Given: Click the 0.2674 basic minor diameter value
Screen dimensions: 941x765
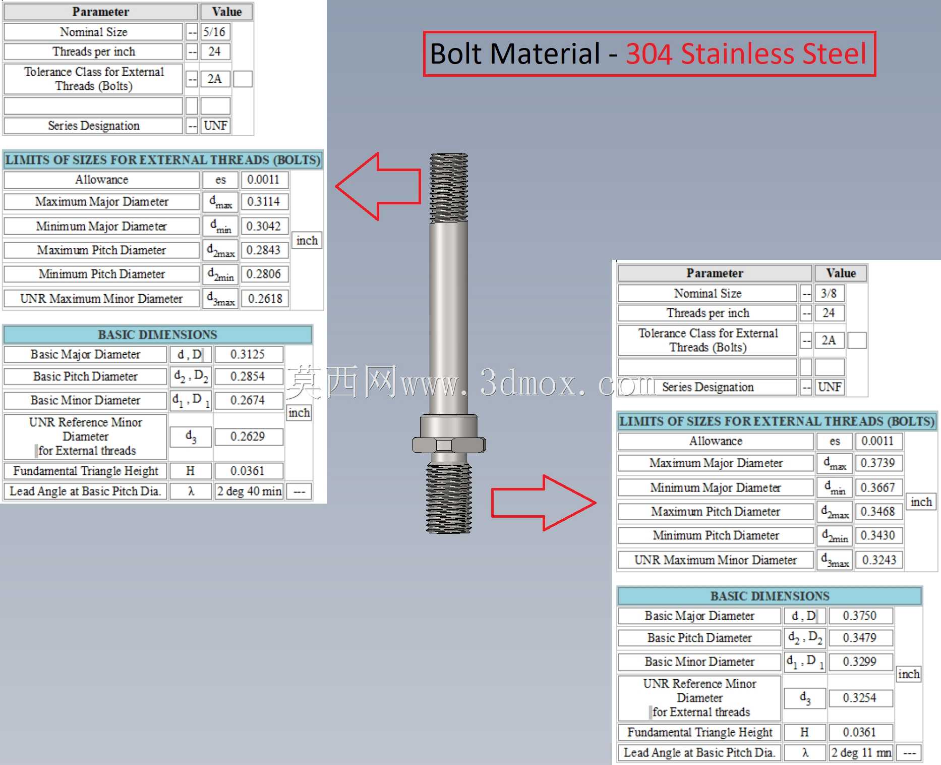Looking at the screenshot, I should 248,400.
